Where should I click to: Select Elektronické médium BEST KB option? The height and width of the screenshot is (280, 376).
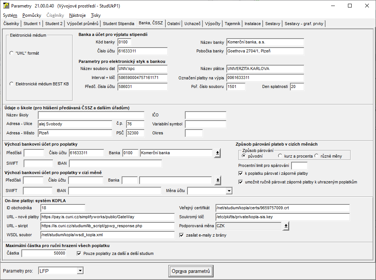pyautogui.click(x=11, y=84)
